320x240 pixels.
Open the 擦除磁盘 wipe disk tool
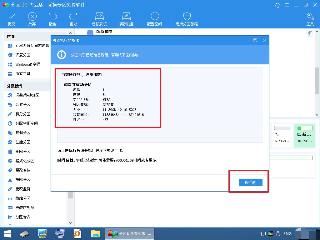(126, 19)
